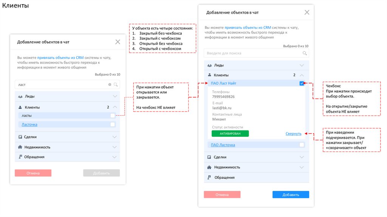Viewport: 387px width, 217px height.
Task: Click the Сделки icon in the left dialog
Action: (20, 137)
